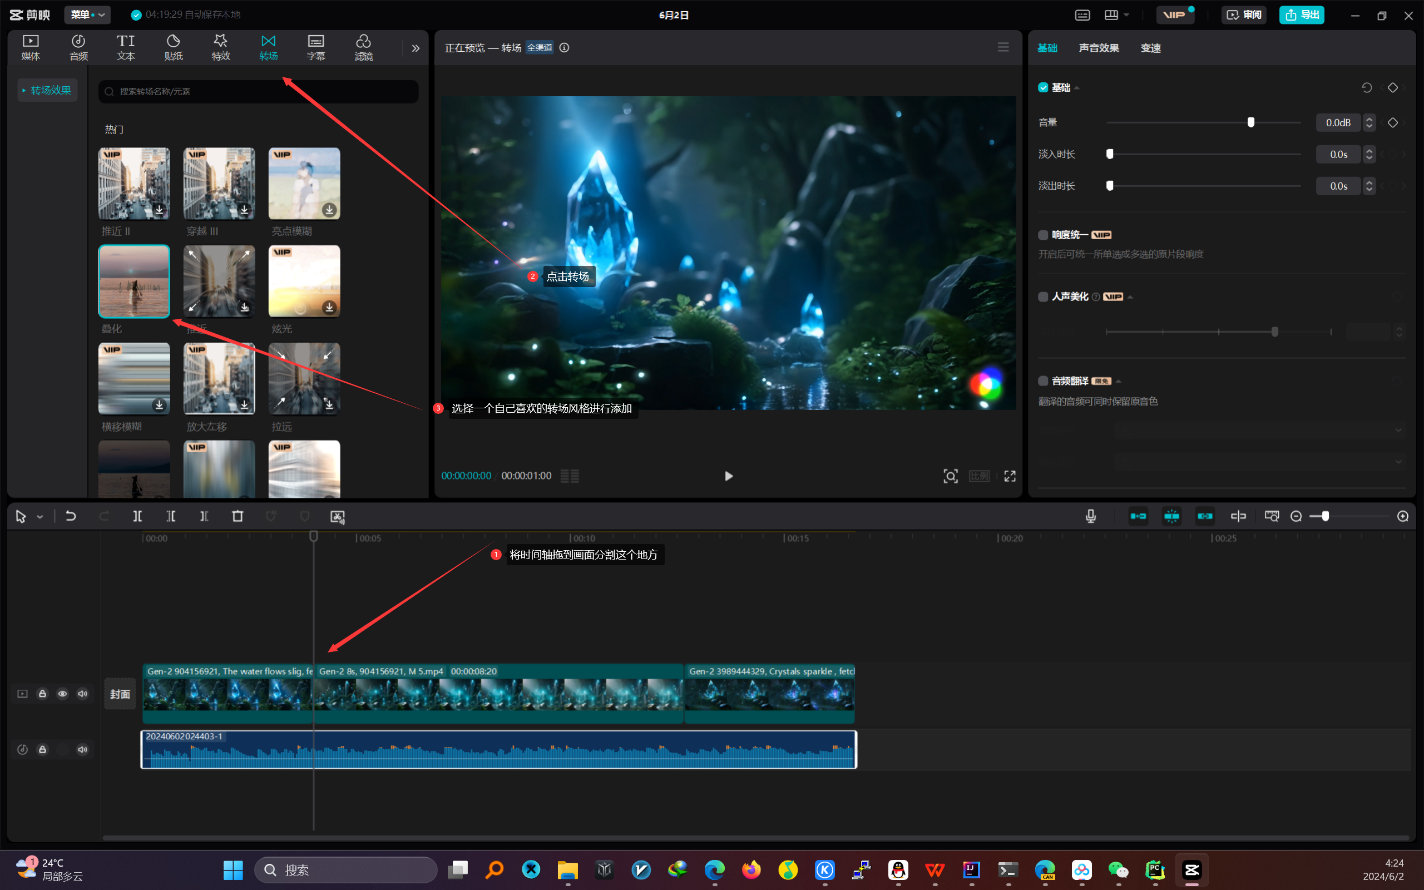This screenshot has height=890, width=1424.
Task: Open the layout dropdown arrow
Action: (1126, 16)
